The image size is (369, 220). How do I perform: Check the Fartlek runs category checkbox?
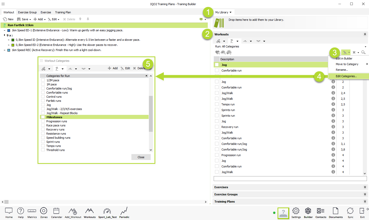(43, 101)
